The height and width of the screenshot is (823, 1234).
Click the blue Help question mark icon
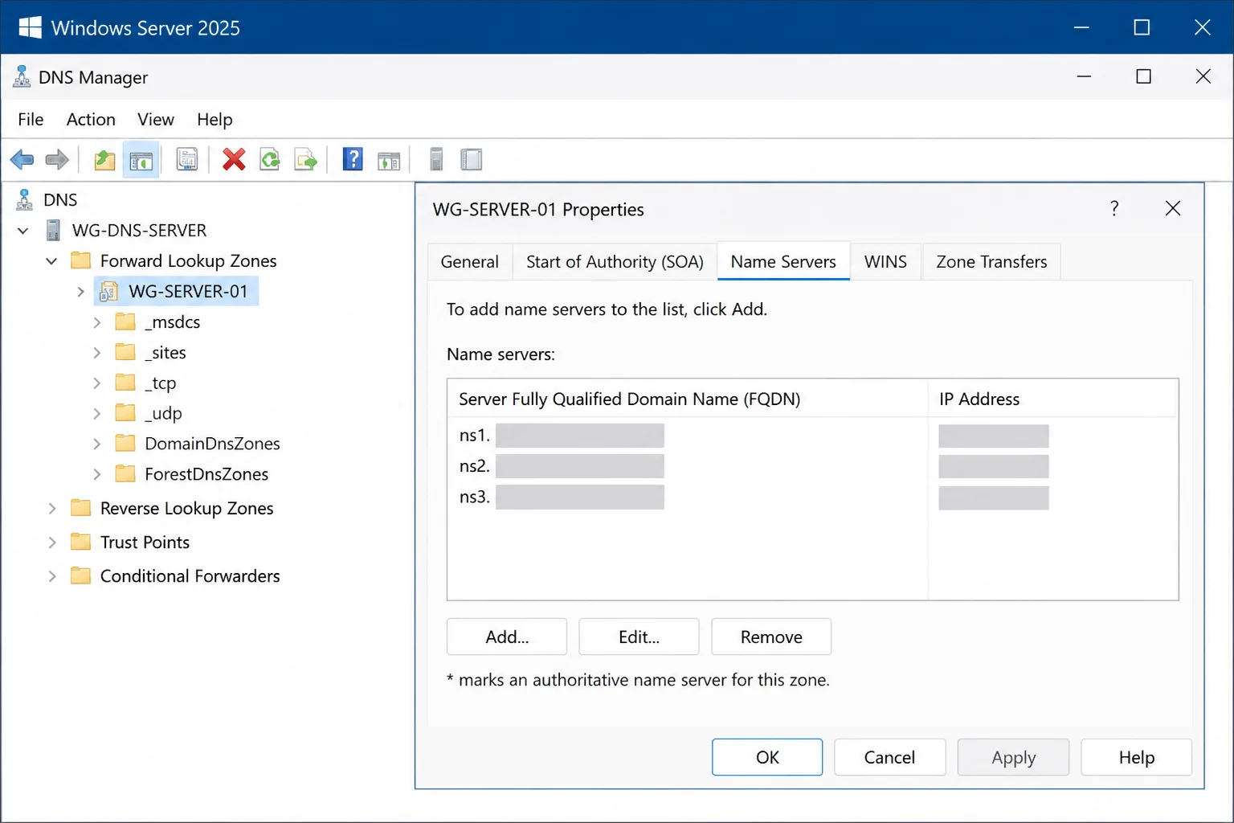tap(353, 159)
